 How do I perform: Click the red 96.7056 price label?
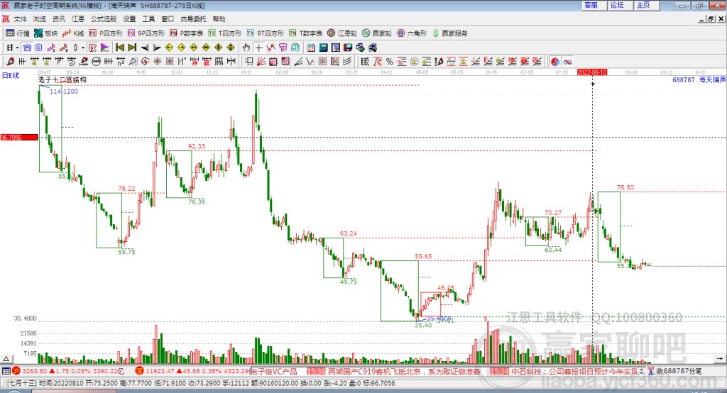pyautogui.click(x=18, y=137)
